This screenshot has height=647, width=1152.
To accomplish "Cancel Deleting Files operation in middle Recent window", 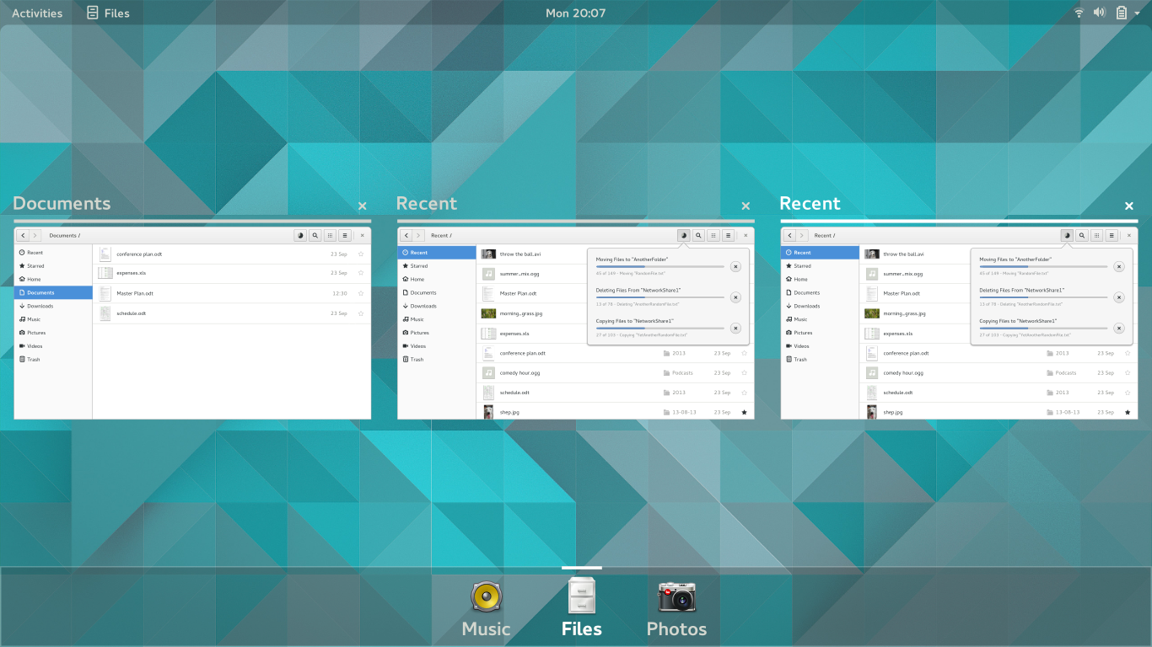I will [x=735, y=297].
